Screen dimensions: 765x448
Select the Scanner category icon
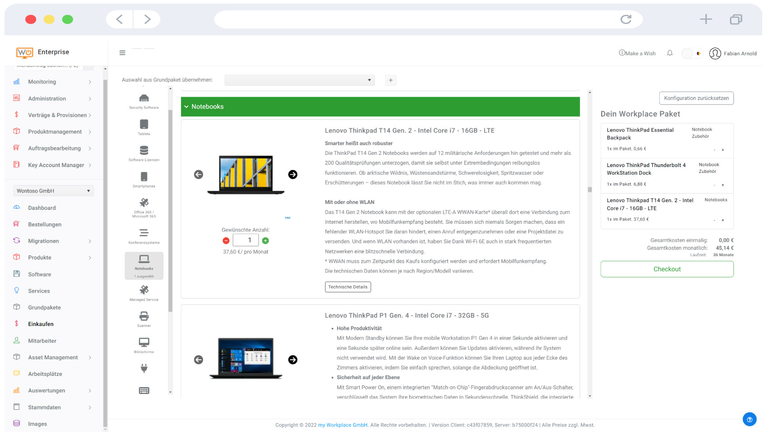[144, 316]
